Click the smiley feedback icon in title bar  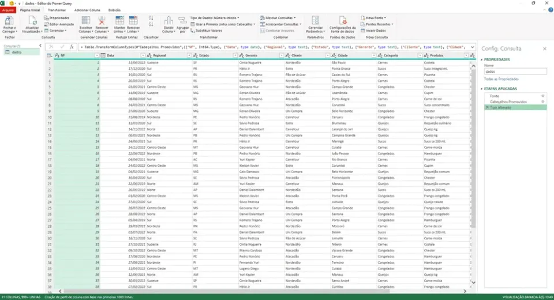point(12,3)
